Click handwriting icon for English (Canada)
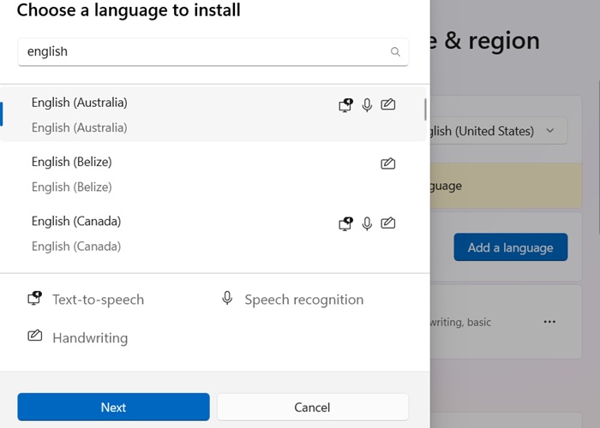600x428 pixels. click(x=388, y=223)
